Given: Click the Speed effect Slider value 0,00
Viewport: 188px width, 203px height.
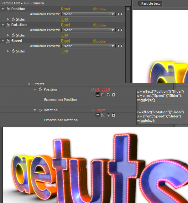Looking at the screenshot, I should click(x=65, y=52).
